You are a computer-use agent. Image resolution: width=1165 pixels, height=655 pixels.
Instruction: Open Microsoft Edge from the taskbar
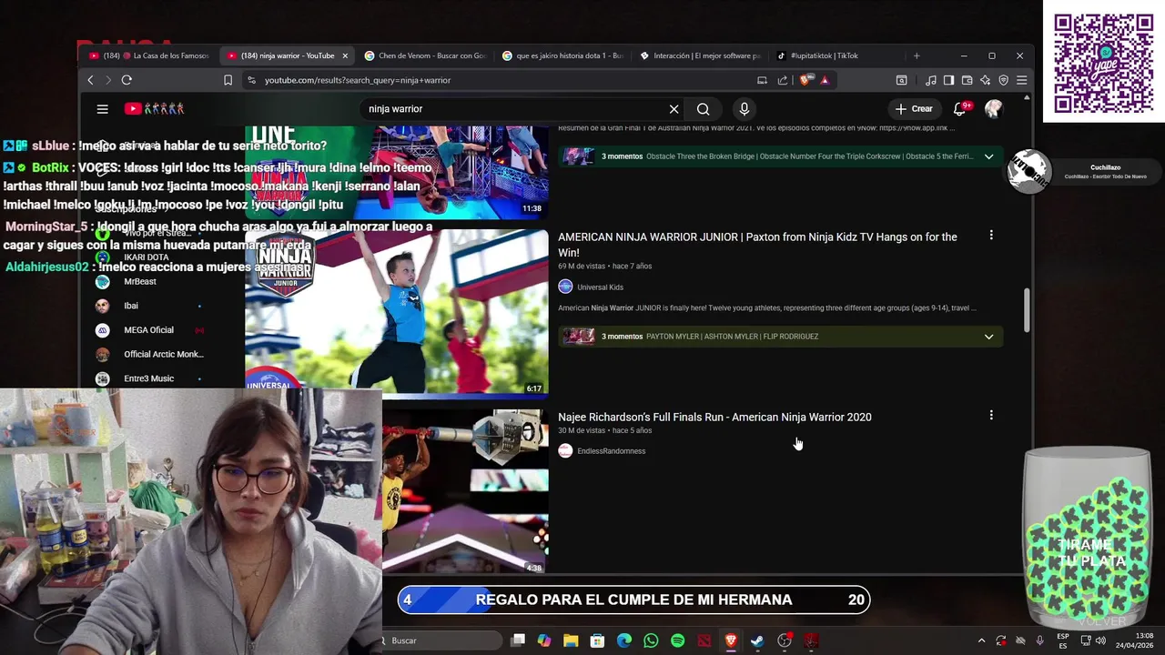click(624, 640)
